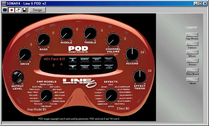Toggle the NOISE GATE button

tap(97, 67)
